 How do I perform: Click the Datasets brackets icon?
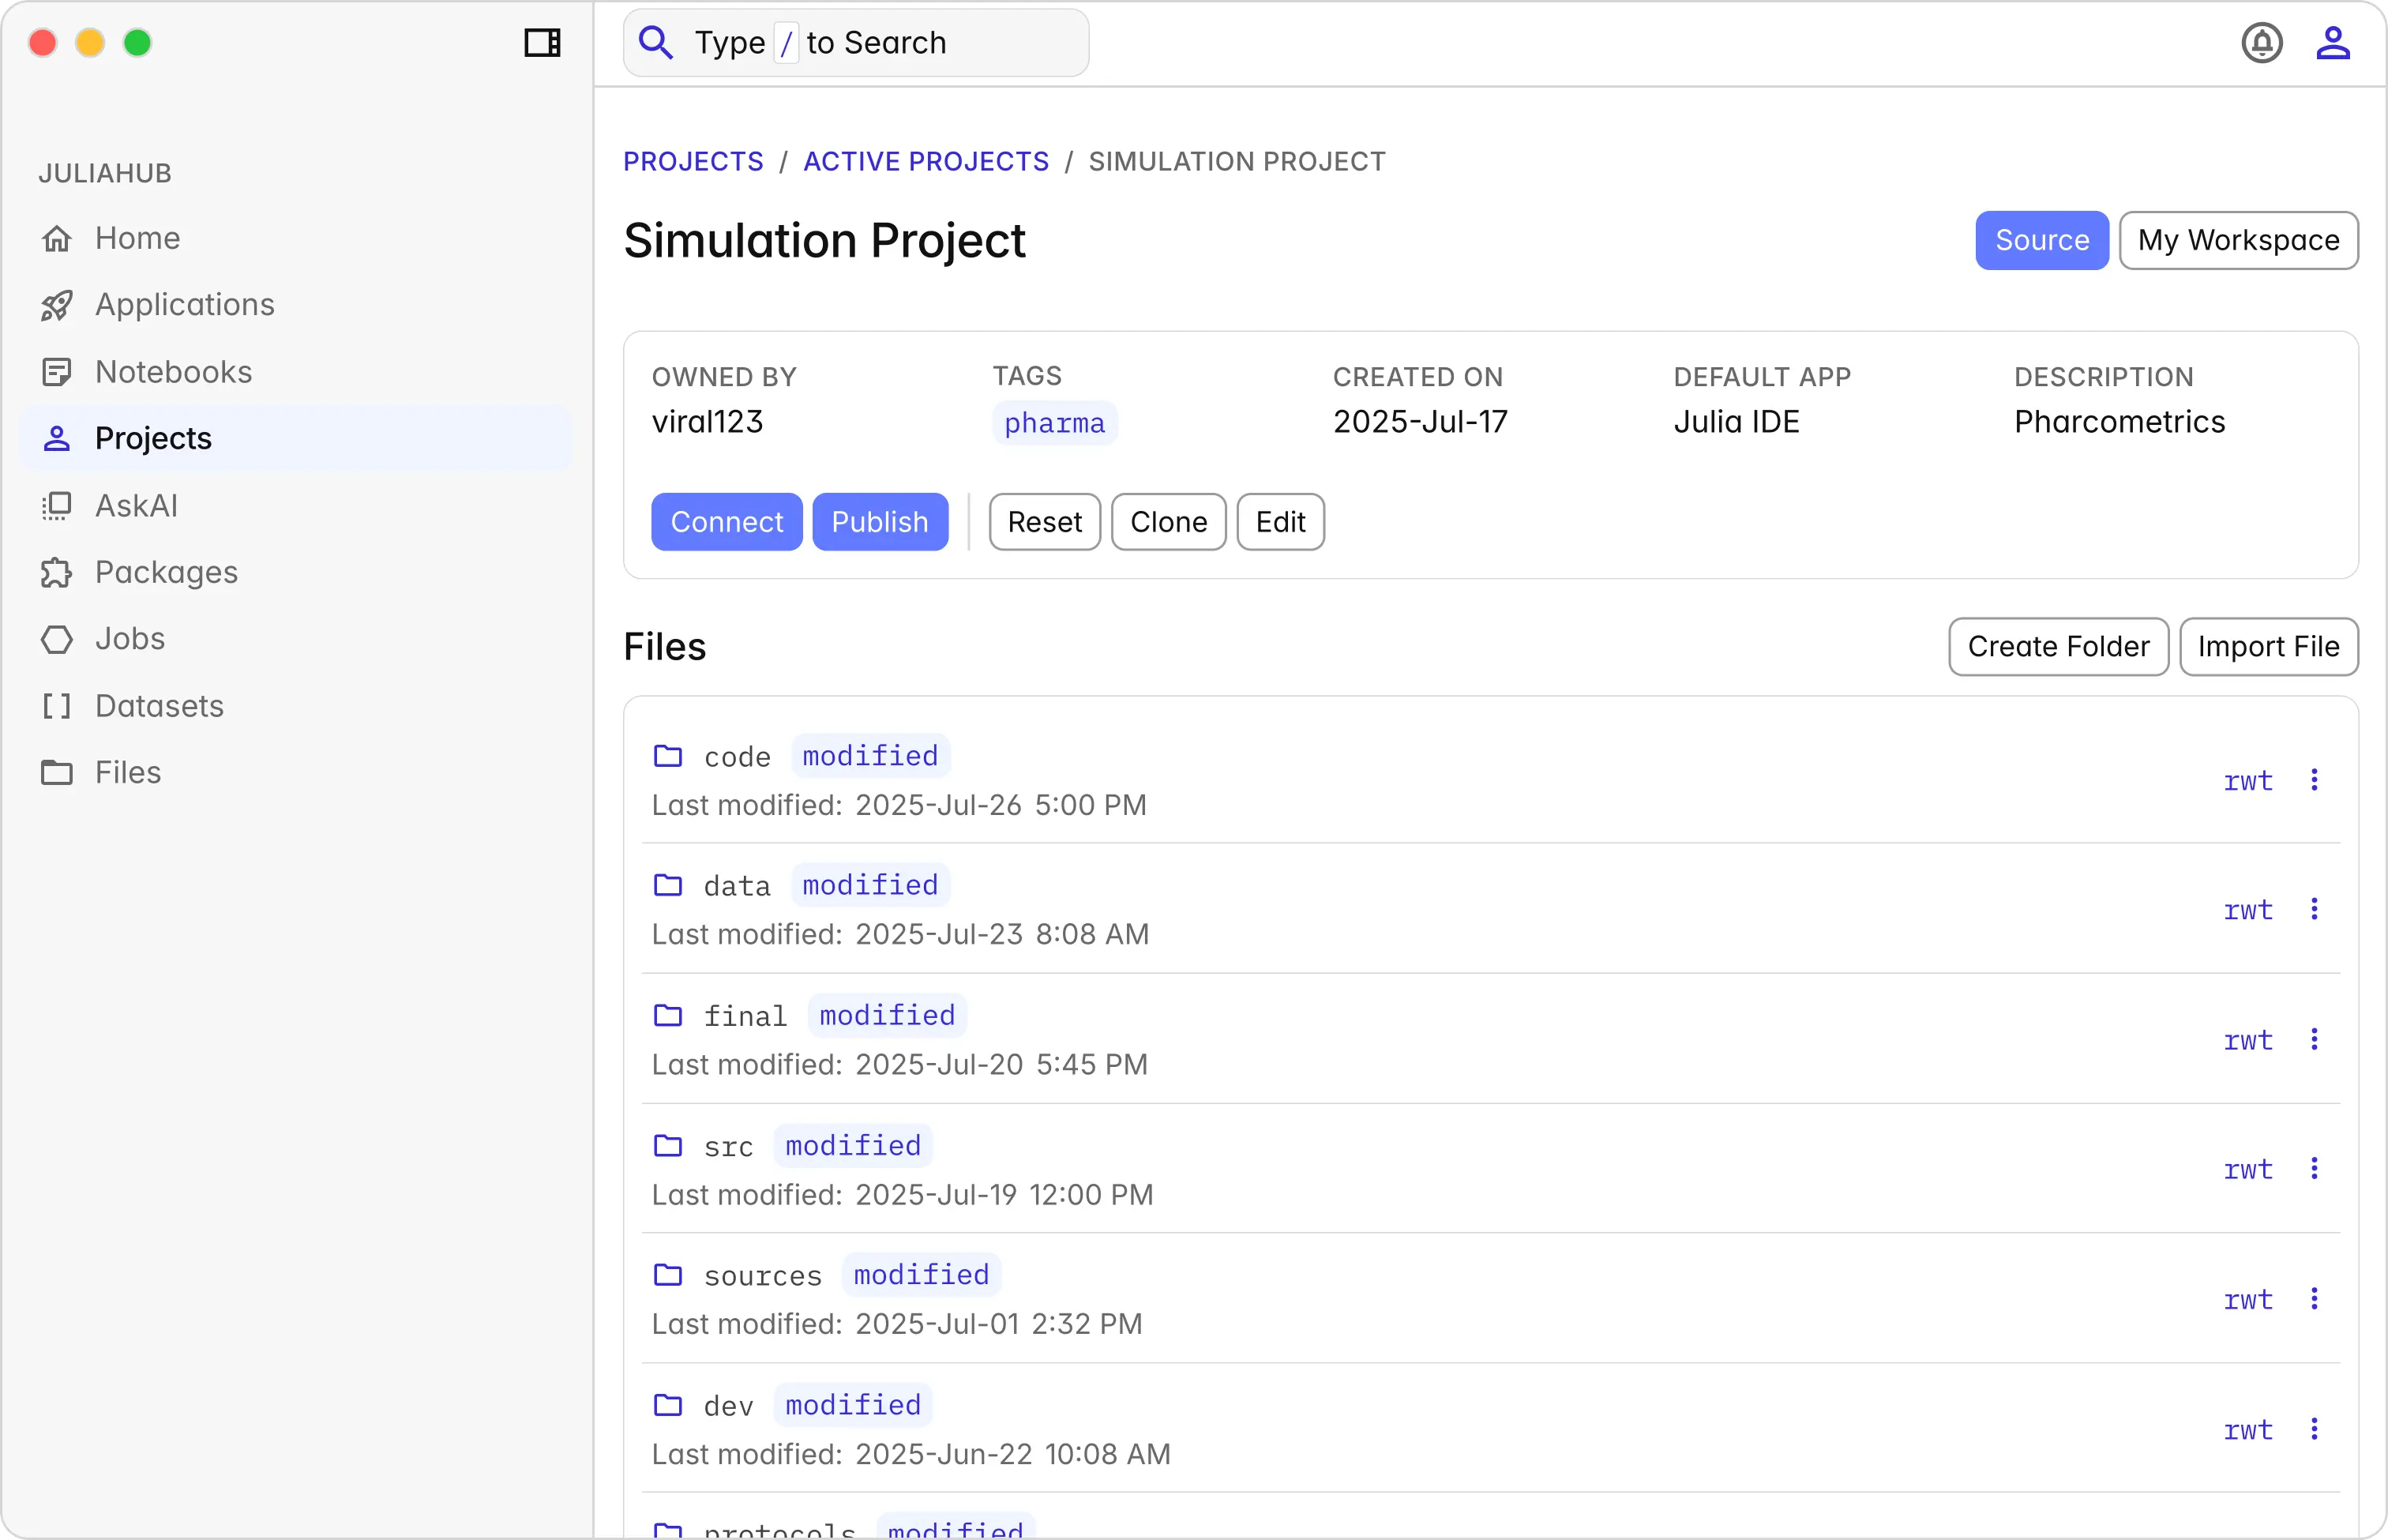tap(57, 706)
